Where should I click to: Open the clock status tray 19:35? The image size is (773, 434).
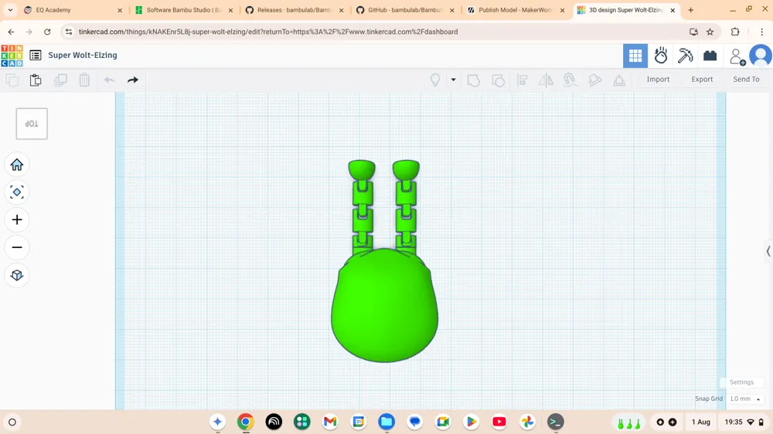click(x=744, y=422)
